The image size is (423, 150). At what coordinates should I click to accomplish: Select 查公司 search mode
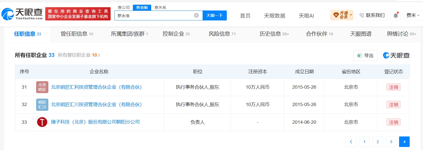(x=124, y=7)
